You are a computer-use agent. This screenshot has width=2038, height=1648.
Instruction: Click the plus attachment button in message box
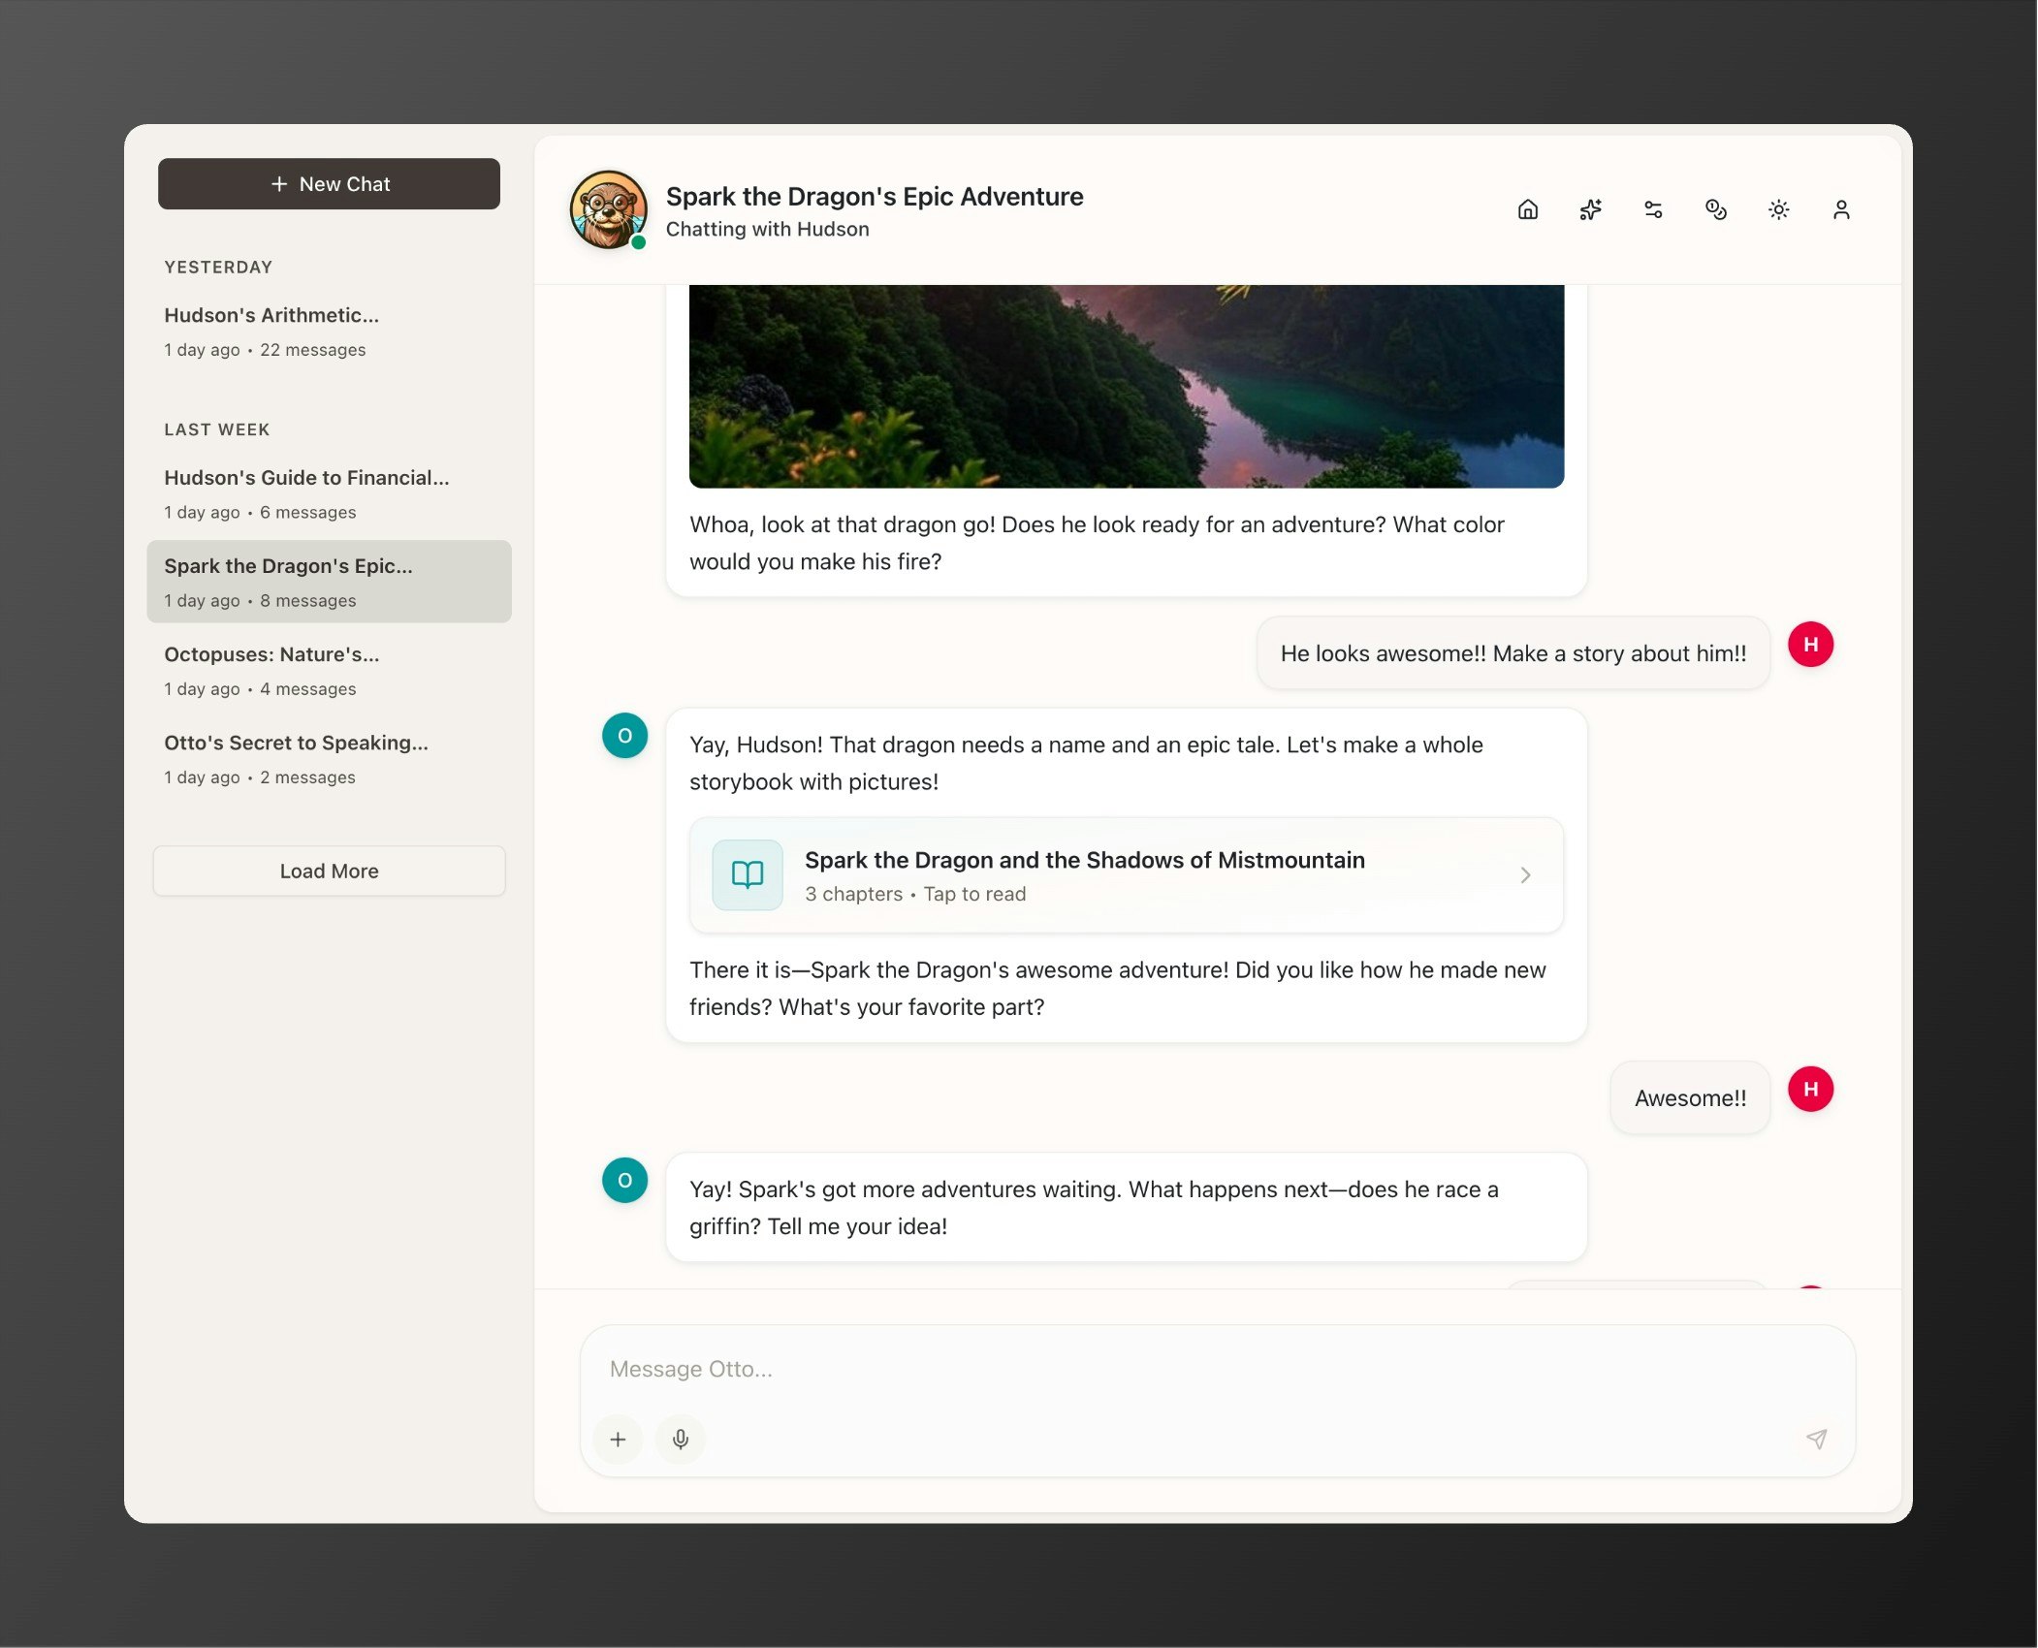618,1440
